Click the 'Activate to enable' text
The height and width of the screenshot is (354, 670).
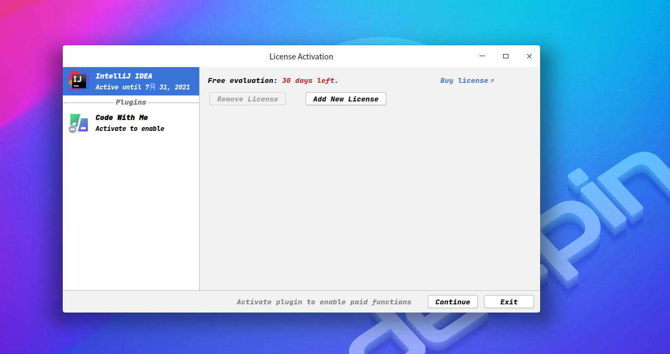click(130, 129)
